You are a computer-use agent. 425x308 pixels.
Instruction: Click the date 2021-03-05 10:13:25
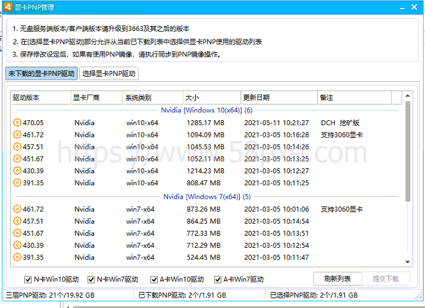276,159
